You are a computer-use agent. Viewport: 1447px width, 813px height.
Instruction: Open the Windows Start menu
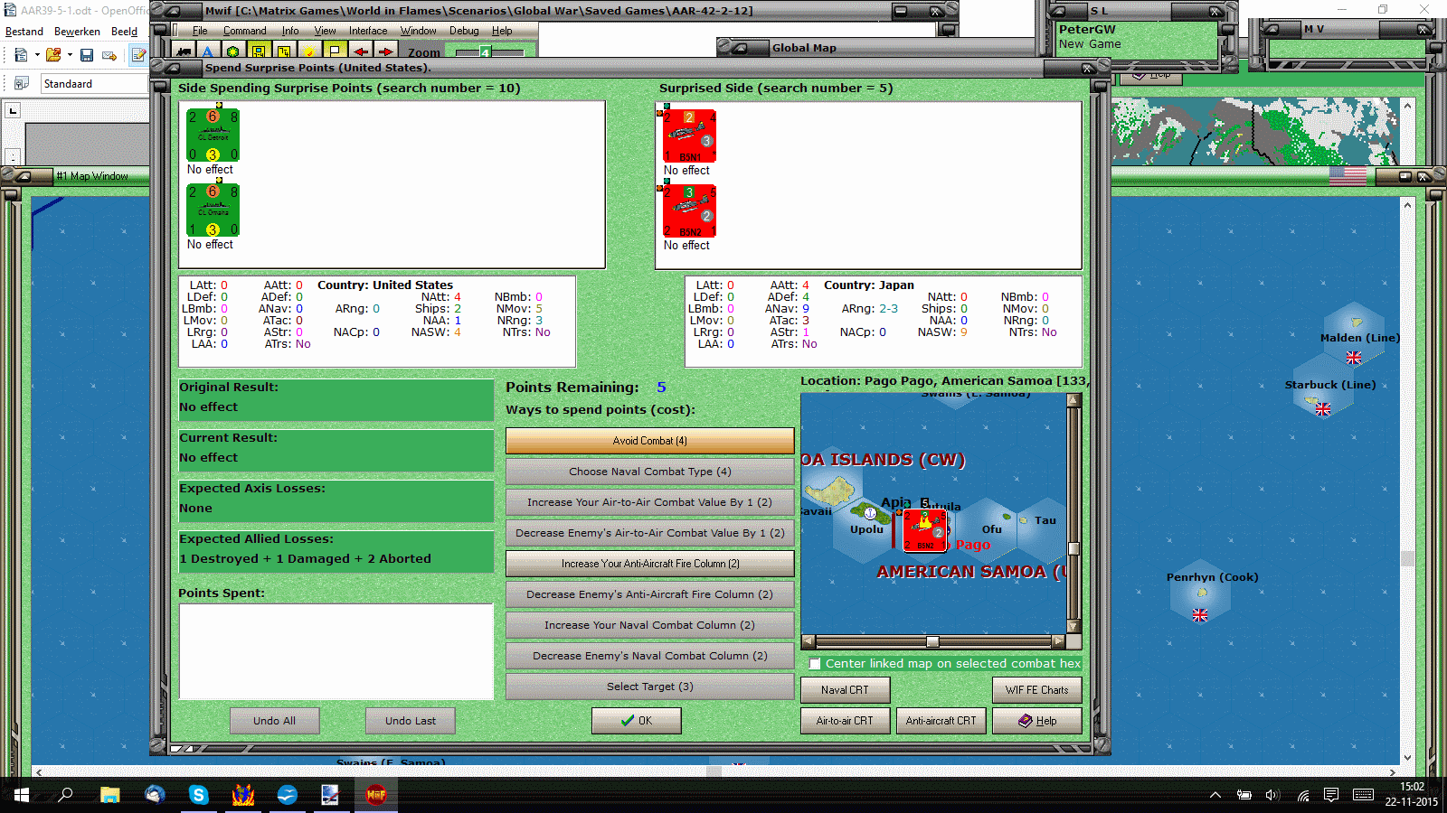tap(21, 795)
